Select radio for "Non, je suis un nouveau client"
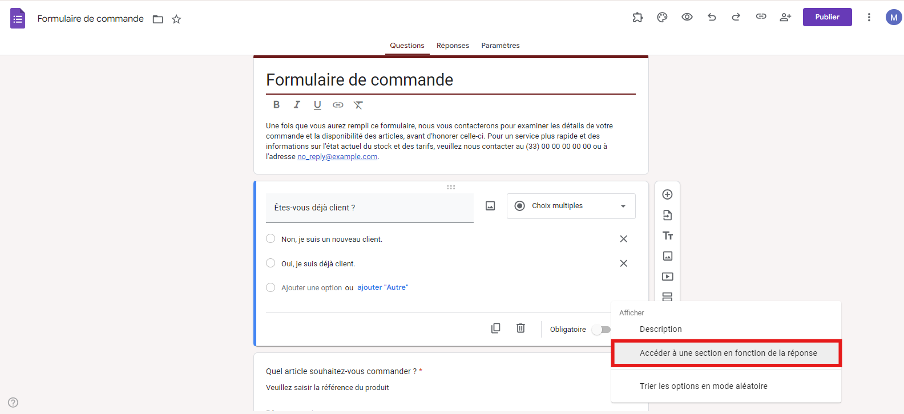 (271, 239)
